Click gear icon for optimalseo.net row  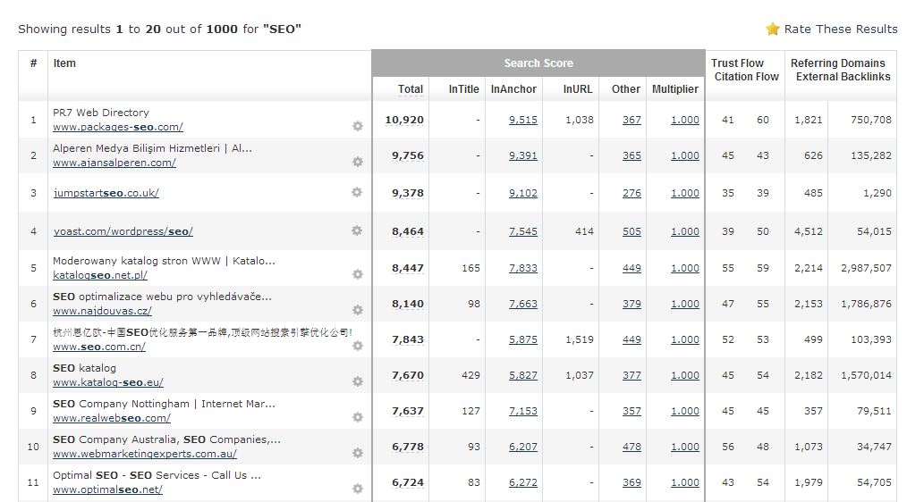358,489
